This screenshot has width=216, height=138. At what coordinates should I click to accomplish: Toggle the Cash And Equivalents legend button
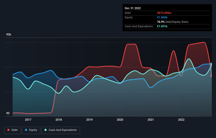point(61,130)
